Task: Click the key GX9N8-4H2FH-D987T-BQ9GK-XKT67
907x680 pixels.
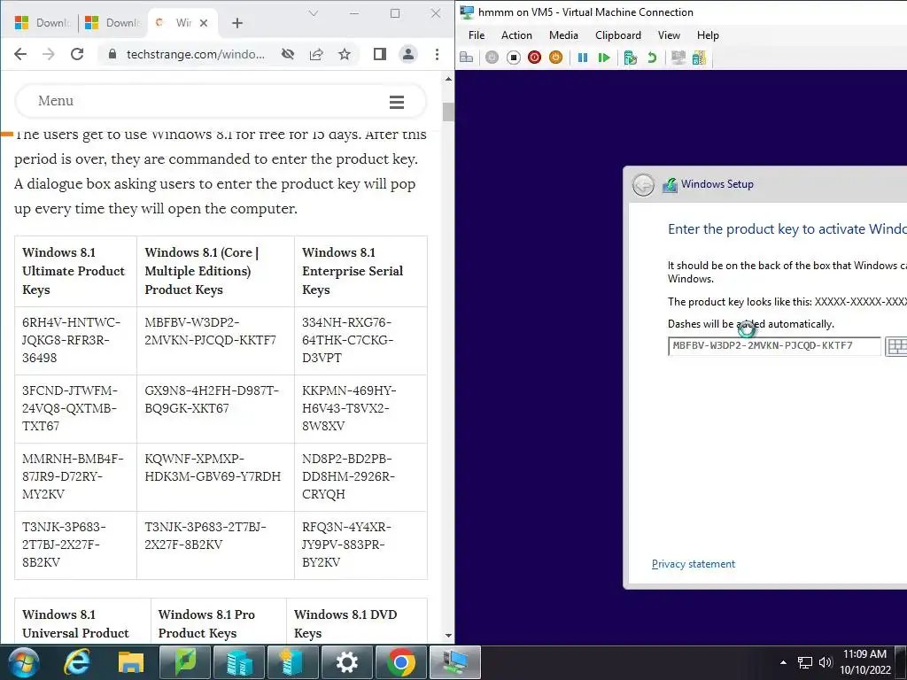Action: pyautogui.click(x=212, y=399)
